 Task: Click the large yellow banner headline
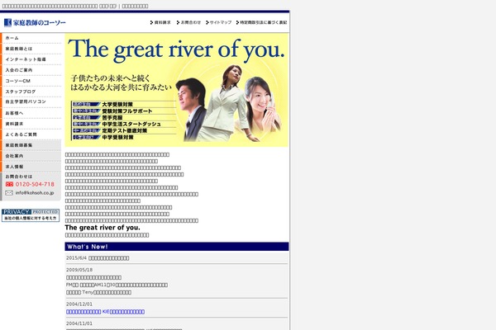click(176, 50)
